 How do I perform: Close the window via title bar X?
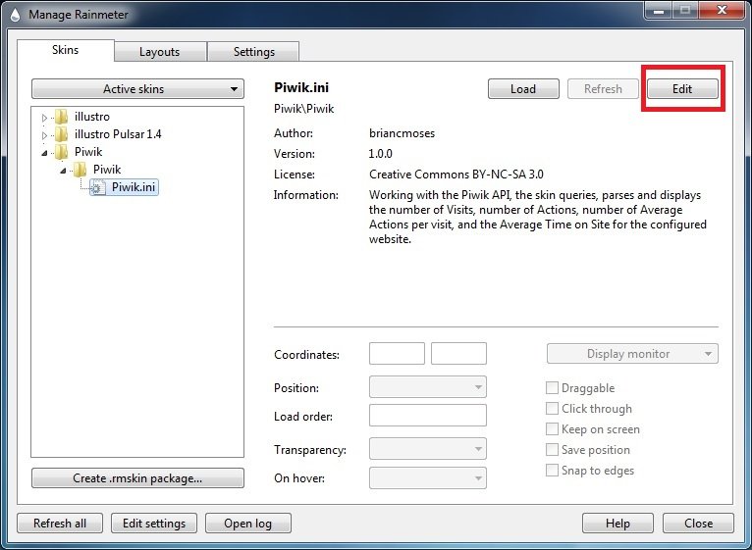(722, 10)
